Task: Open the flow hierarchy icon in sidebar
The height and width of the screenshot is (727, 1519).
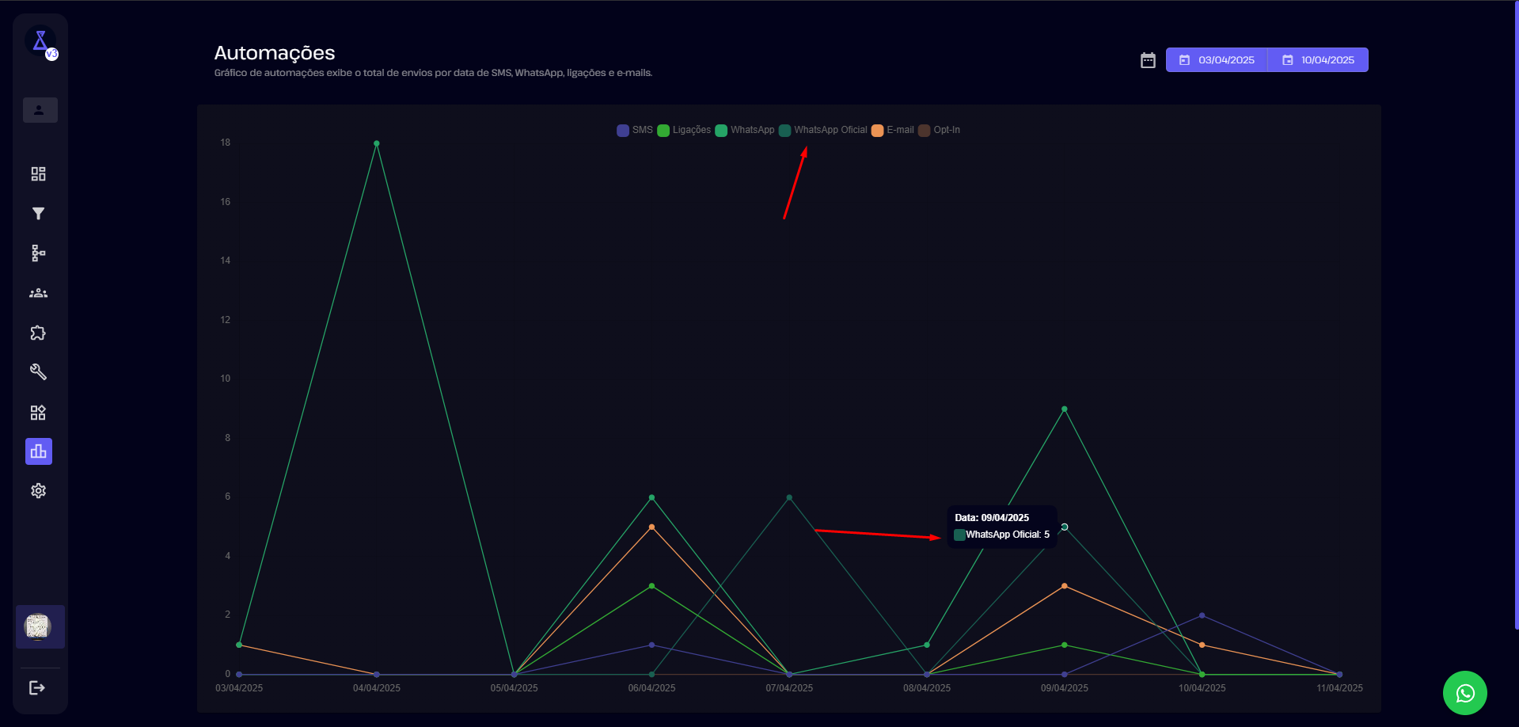Action: point(38,253)
